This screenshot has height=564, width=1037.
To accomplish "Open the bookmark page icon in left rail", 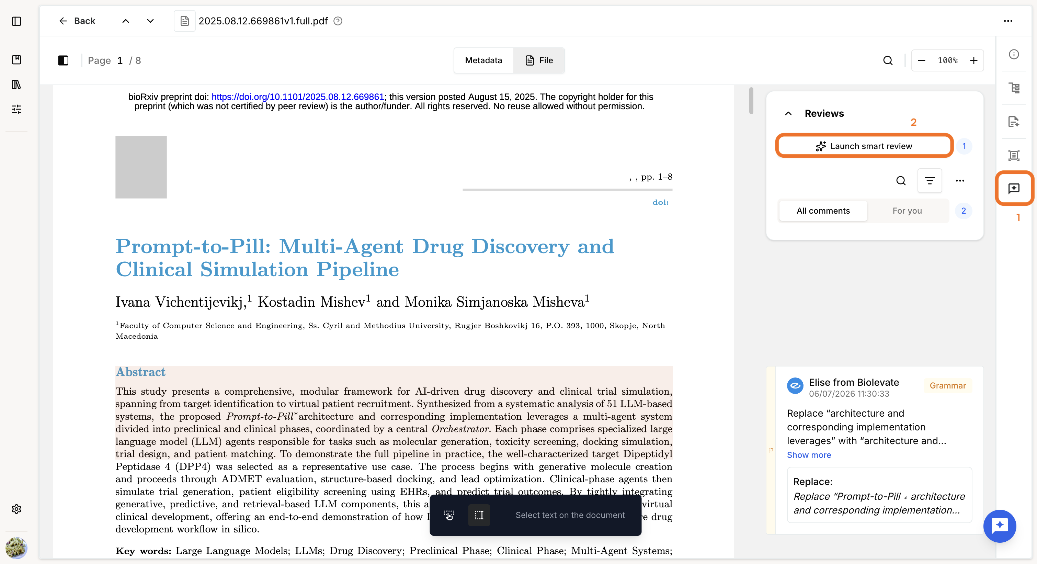I will pyautogui.click(x=16, y=59).
